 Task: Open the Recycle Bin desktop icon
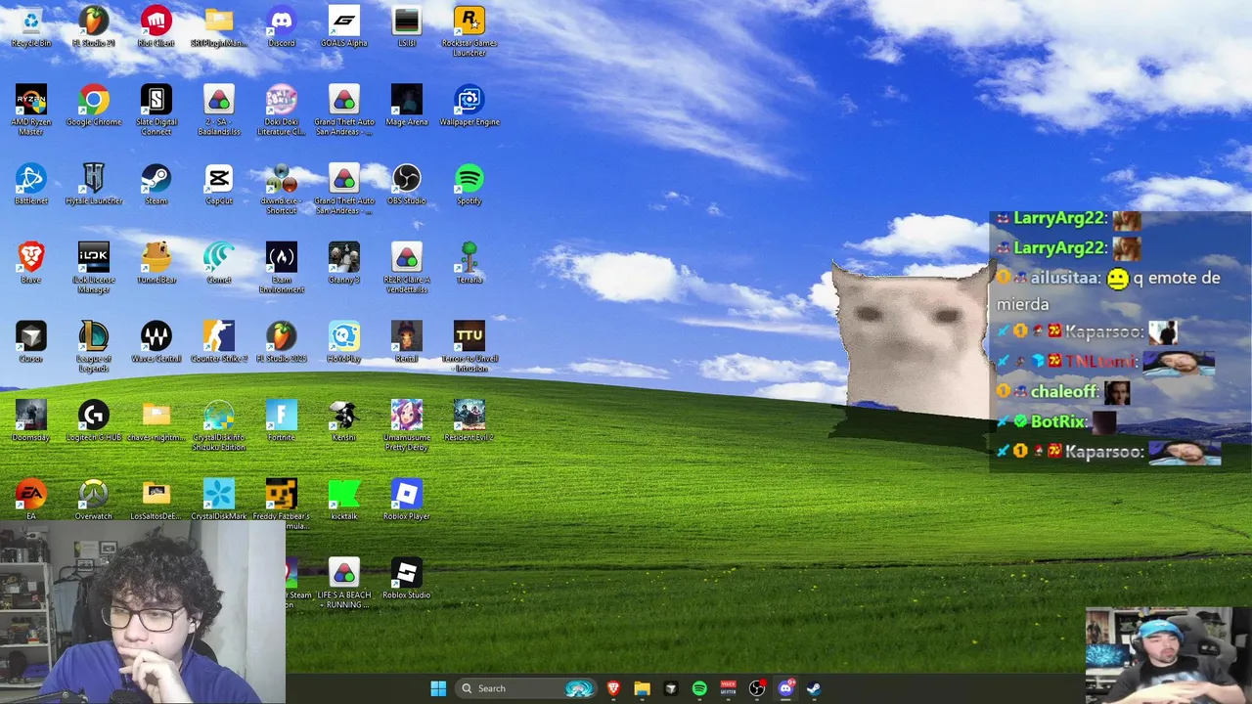[31, 26]
